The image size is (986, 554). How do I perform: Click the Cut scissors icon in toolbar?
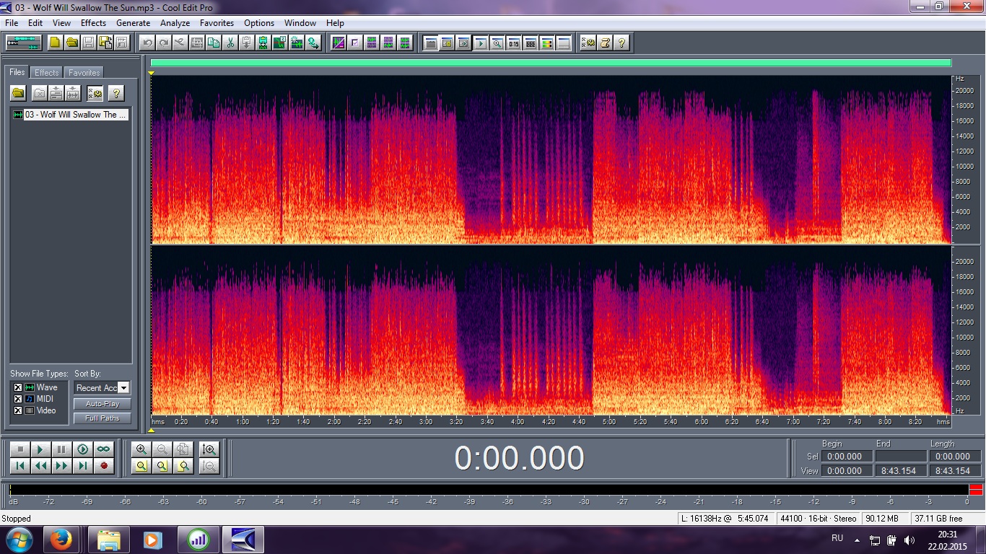(230, 43)
